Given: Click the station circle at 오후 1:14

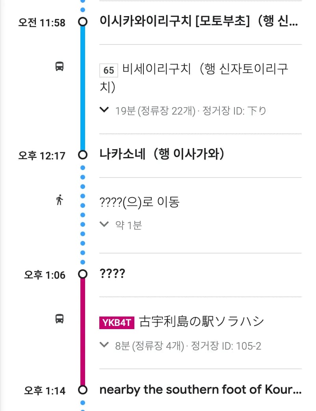Looking at the screenshot, I should (82, 390).
